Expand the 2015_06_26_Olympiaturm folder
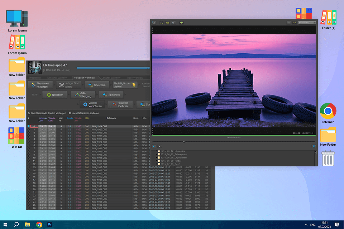The height and width of the screenshot is (229, 344). point(157,157)
